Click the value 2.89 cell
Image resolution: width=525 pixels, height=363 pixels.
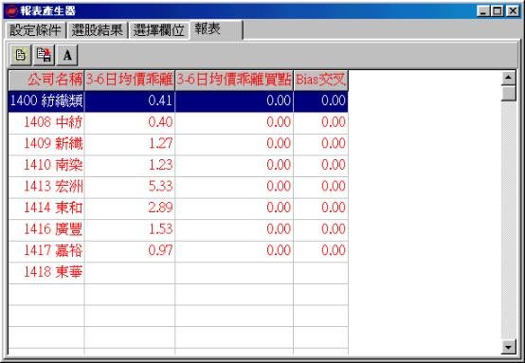tap(130, 209)
